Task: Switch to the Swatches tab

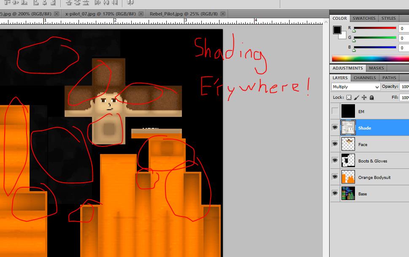Action: 364,18
